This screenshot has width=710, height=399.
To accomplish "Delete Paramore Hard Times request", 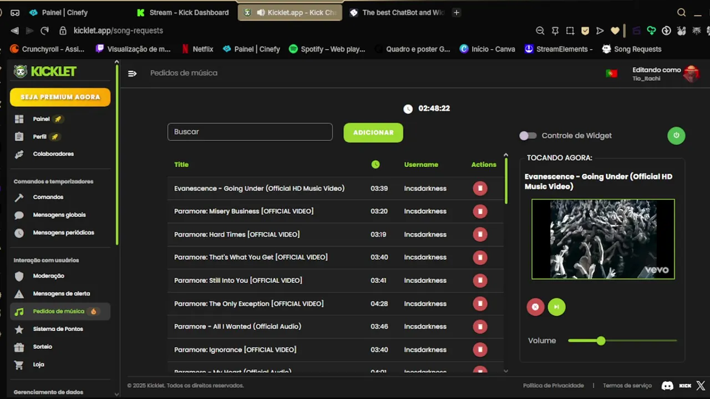I will click(480, 234).
